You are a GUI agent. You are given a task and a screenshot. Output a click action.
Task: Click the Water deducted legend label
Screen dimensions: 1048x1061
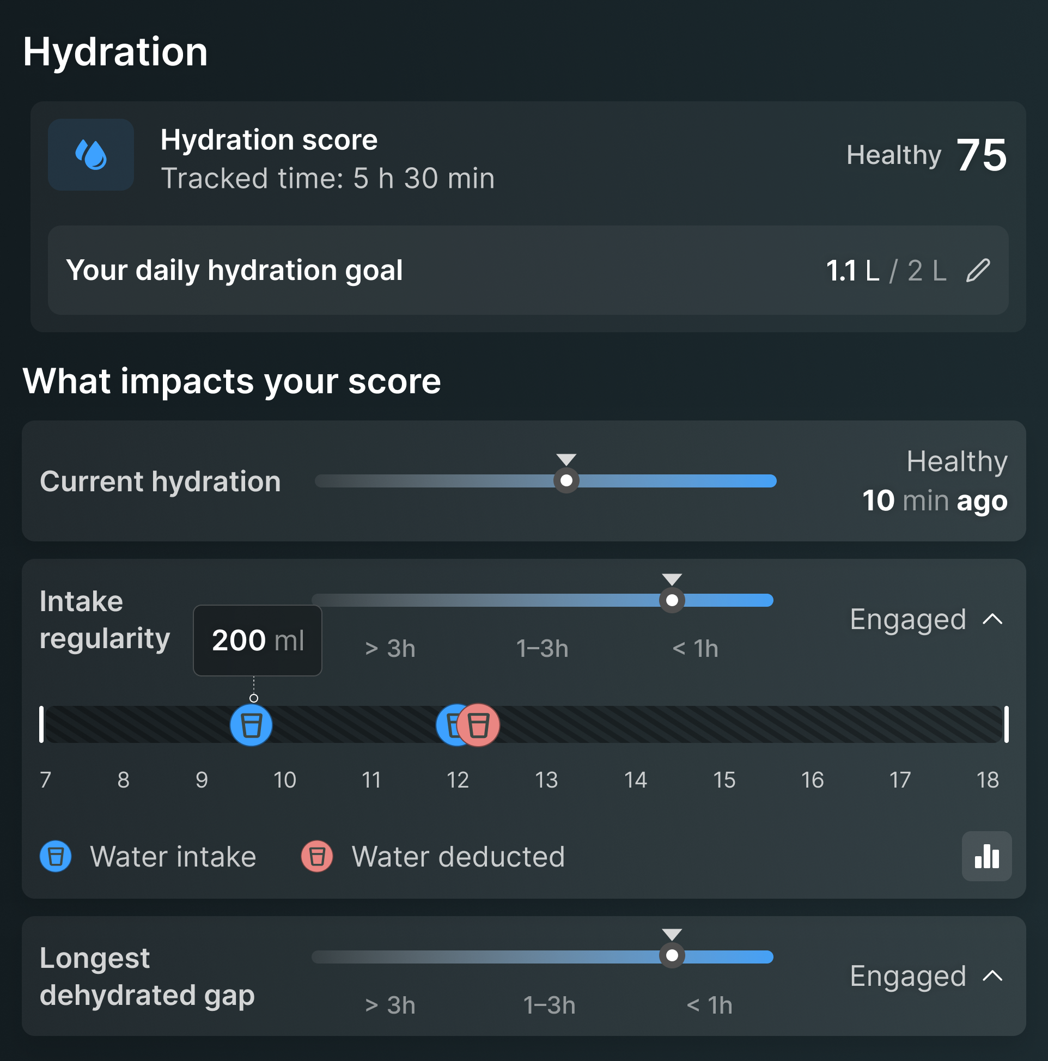tap(458, 856)
